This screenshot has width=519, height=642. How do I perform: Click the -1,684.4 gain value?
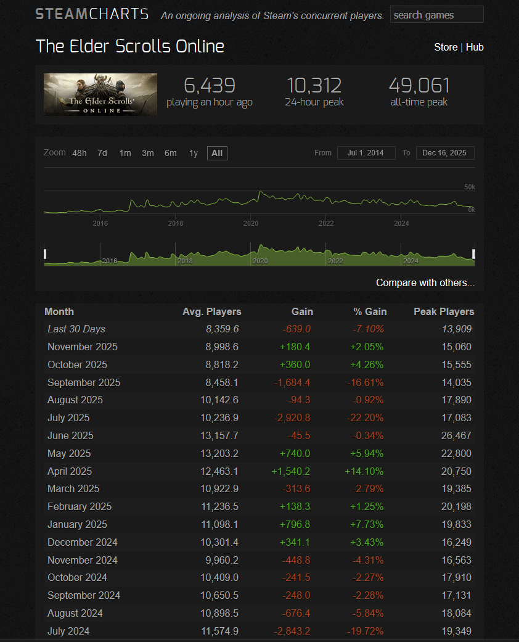coord(292,382)
